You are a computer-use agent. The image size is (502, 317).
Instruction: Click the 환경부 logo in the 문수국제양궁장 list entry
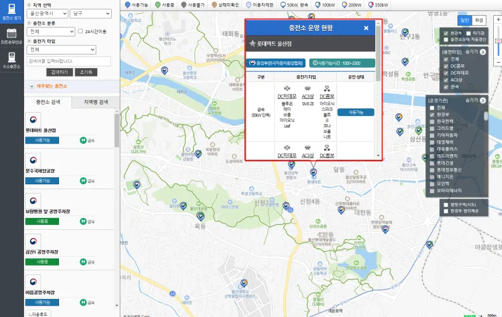point(33,160)
